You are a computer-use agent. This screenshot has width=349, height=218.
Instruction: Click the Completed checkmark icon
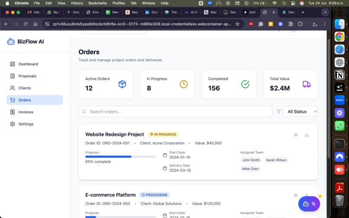coord(245,84)
